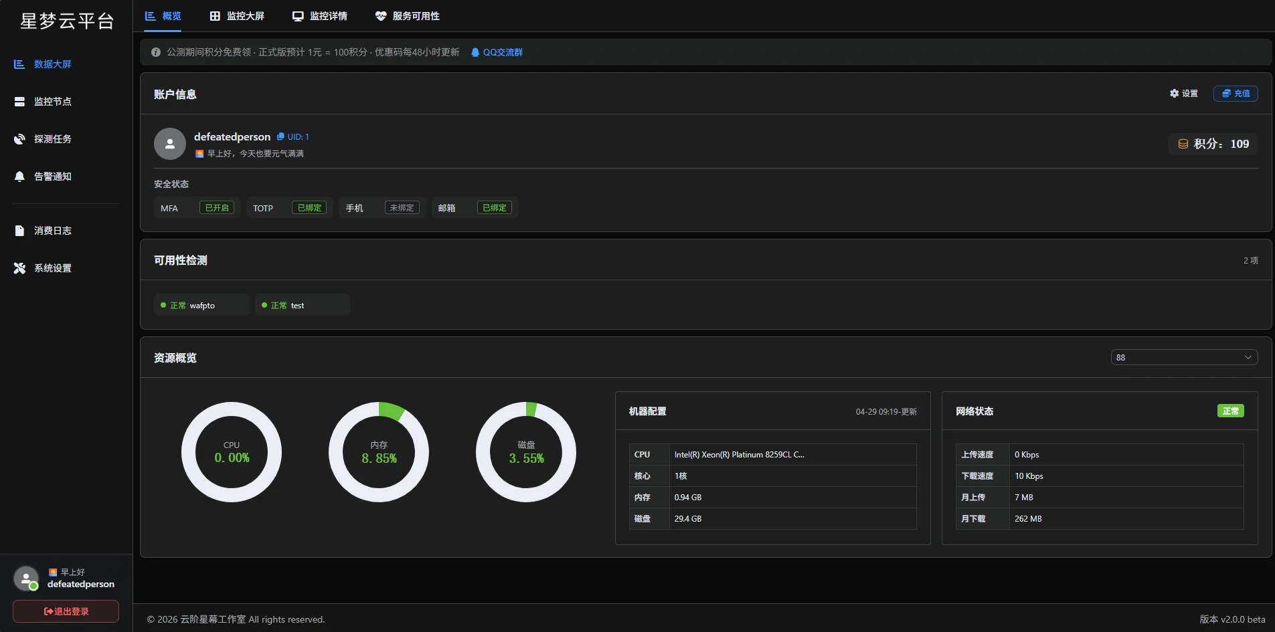The height and width of the screenshot is (632, 1275).
Task: Click the 手机 未绑定 status badge
Action: (402, 208)
